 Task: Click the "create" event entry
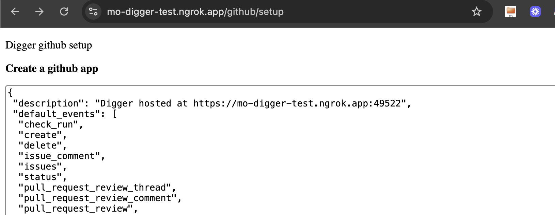click(x=43, y=135)
